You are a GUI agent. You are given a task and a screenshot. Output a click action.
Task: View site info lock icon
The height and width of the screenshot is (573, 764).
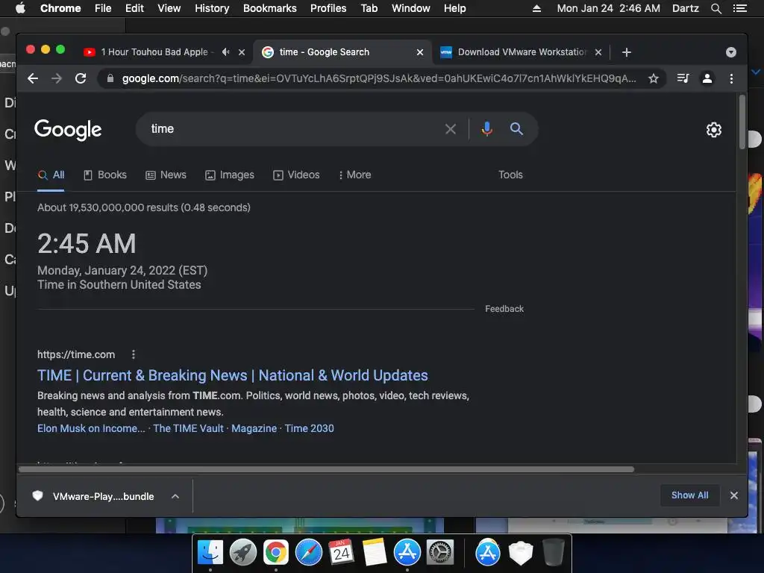pos(110,78)
